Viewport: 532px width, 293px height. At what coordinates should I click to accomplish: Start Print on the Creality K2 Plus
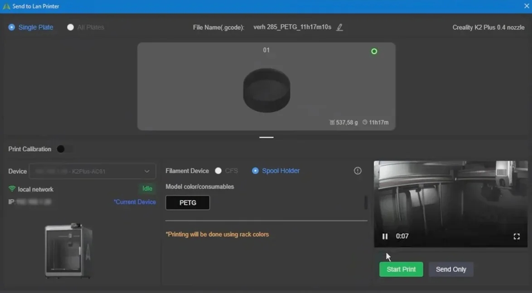401,269
